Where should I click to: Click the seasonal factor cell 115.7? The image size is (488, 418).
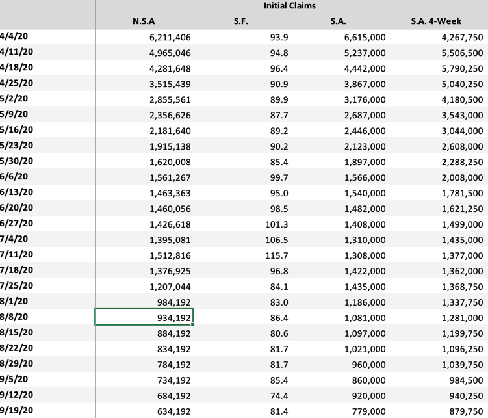coord(276,255)
